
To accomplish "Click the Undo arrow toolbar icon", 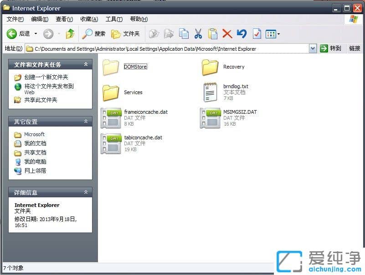I will coord(241,33).
